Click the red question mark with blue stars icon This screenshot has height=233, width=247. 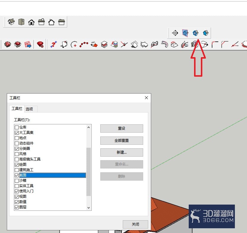click(54, 44)
